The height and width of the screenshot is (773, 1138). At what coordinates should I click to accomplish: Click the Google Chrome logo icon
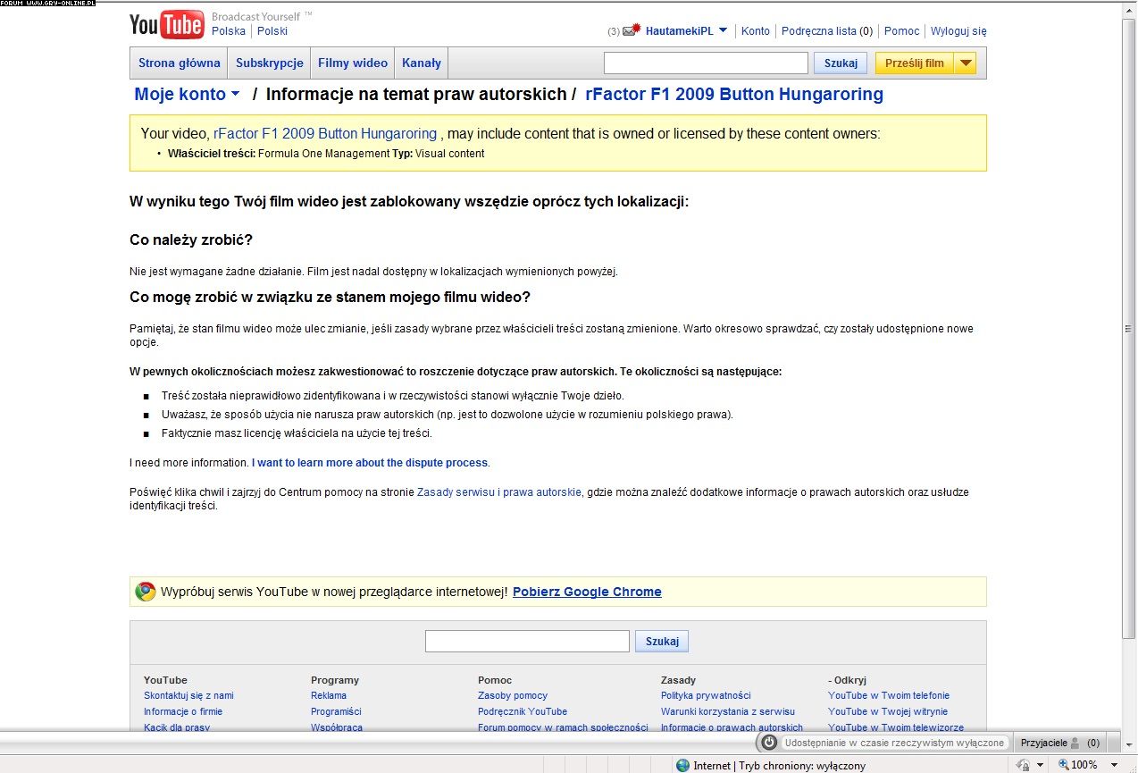(146, 592)
